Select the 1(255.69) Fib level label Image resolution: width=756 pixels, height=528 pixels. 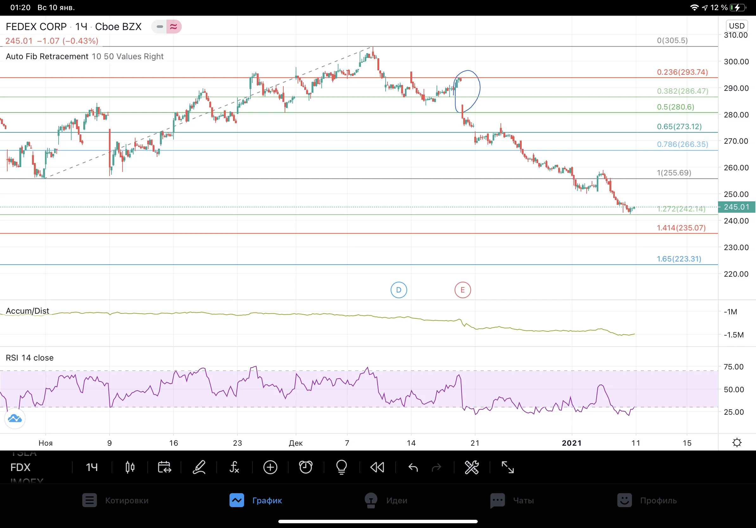click(674, 173)
